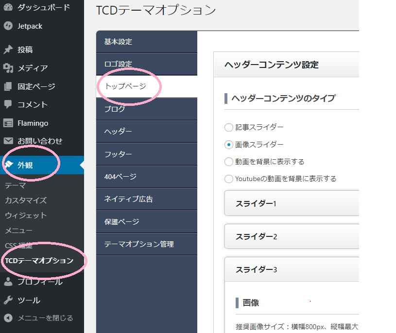Expand the スライダー1 panel
This screenshot has height=333, width=396.
[x=292, y=203]
